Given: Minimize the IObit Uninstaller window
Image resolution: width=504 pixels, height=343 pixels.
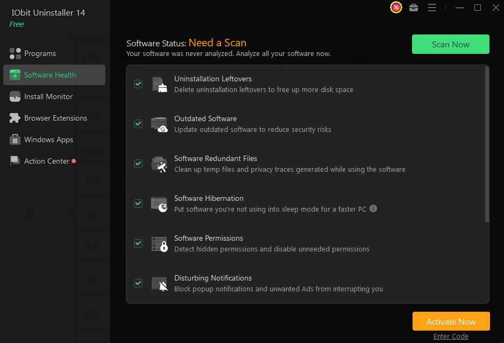Looking at the screenshot, I should click(x=460, y=8).
